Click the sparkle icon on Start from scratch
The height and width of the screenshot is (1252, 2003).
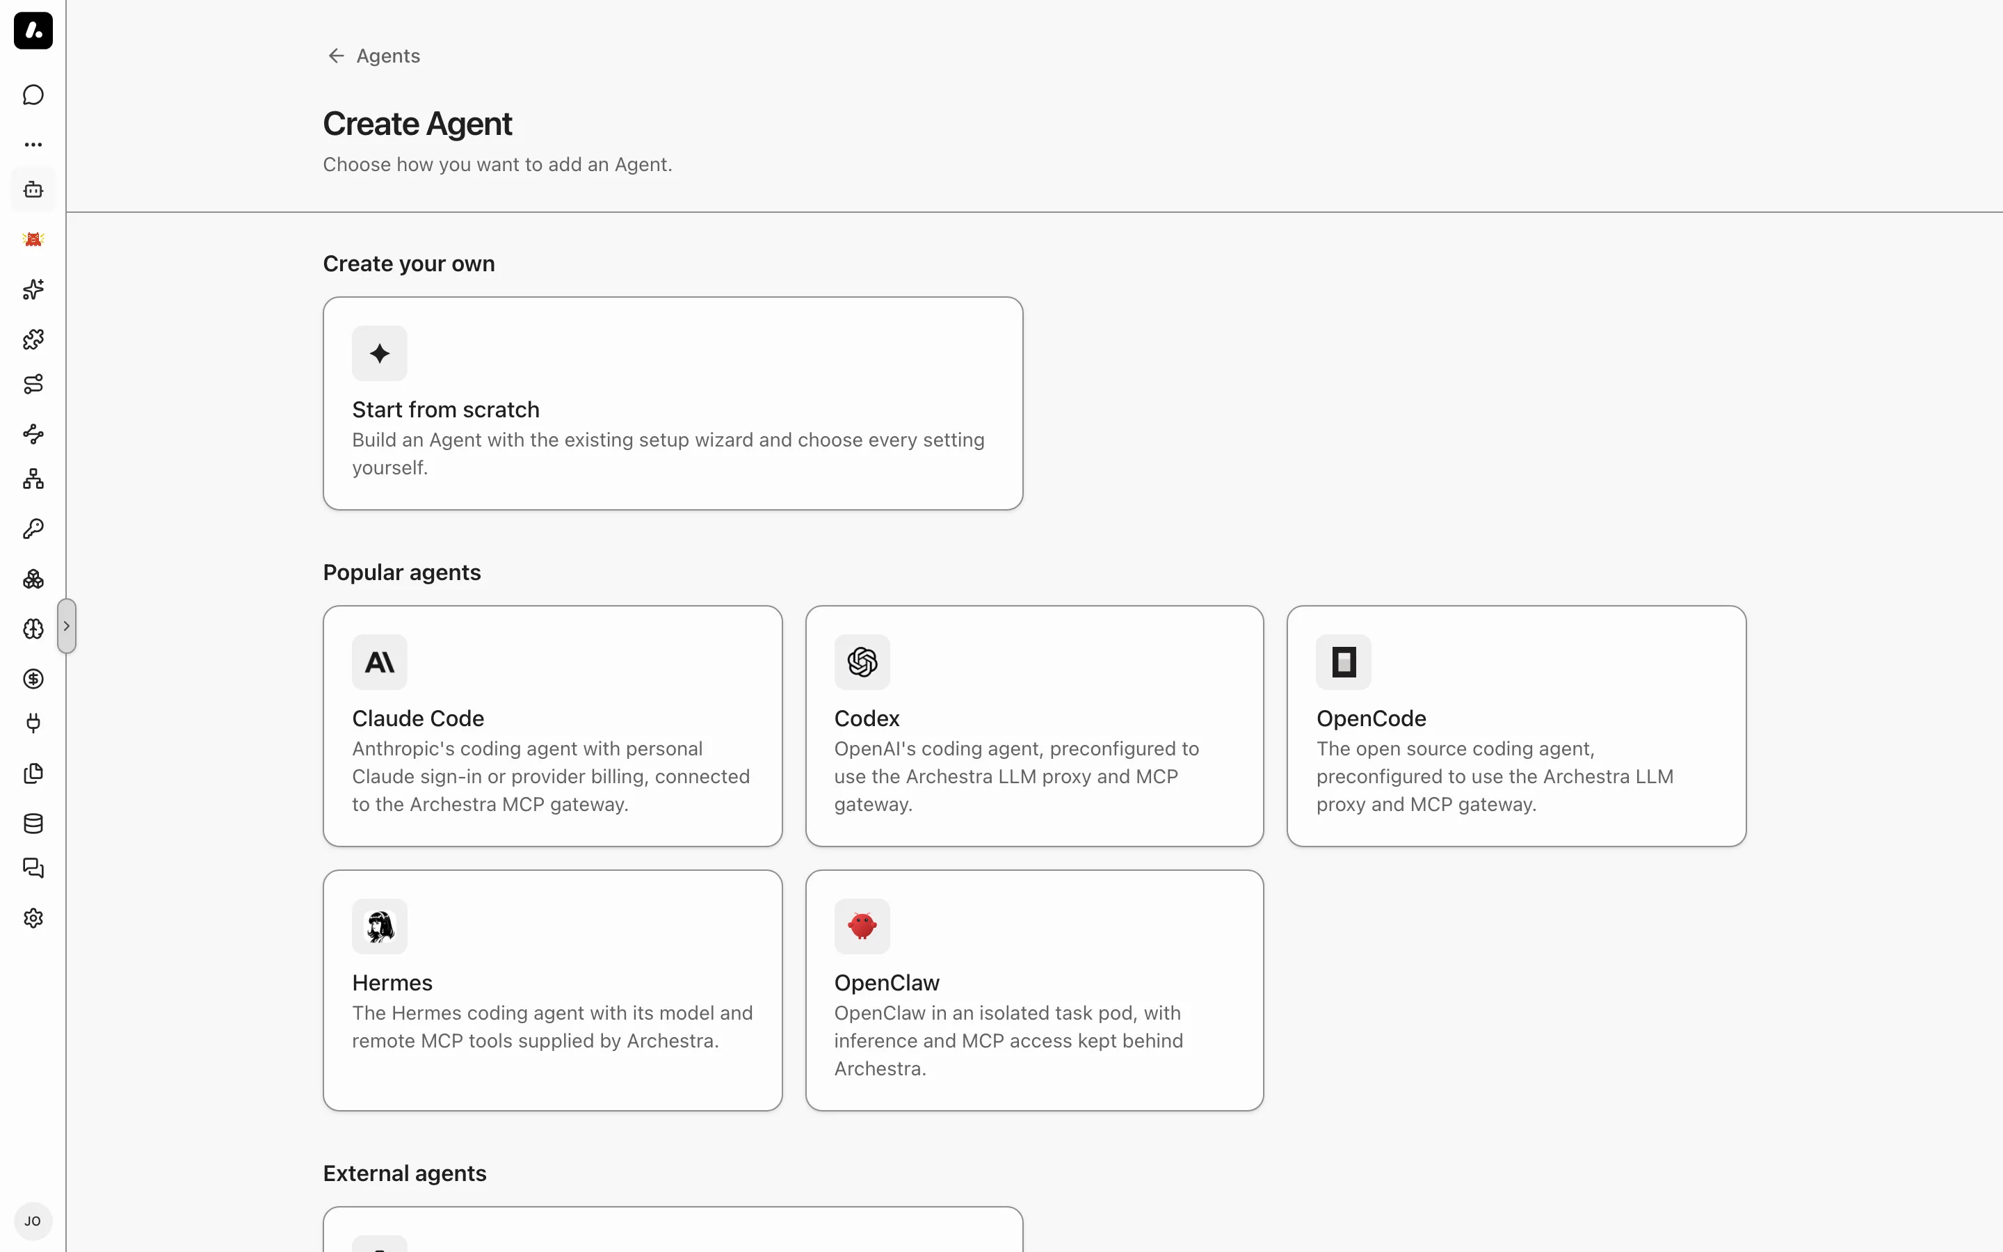(380, 353)
